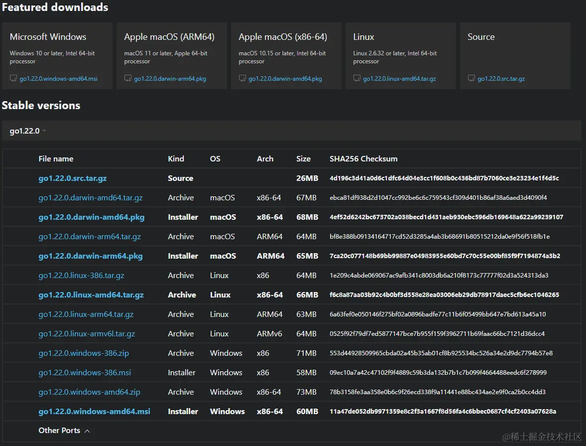
Task: Open featured link go1.22.0.linux-amd64.tar.gz in Linux card
Action: click(x=399, y=79)
